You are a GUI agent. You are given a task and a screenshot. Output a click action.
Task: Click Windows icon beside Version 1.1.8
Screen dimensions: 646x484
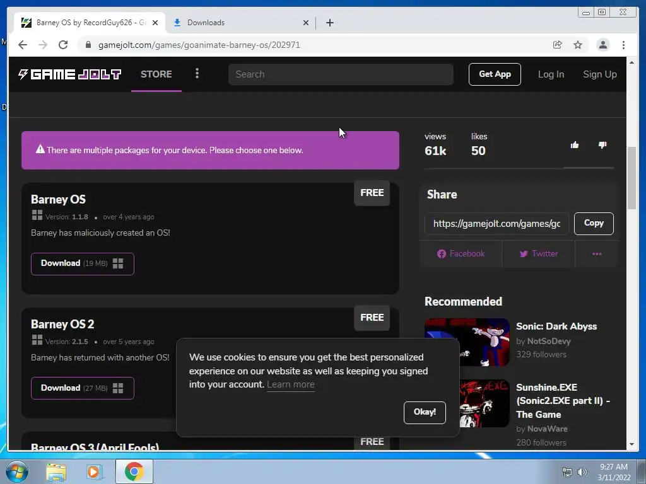(x=37, y=216)
